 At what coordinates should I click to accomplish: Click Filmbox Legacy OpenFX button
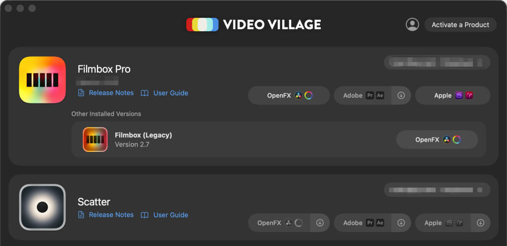[437, 140]
